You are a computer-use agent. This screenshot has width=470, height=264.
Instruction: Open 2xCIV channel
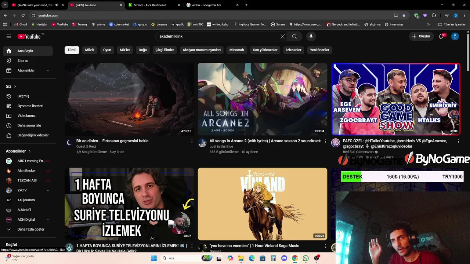28,190
